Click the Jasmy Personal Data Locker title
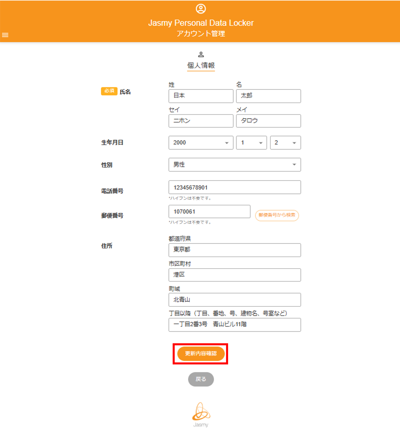 (x=201, y=23)
